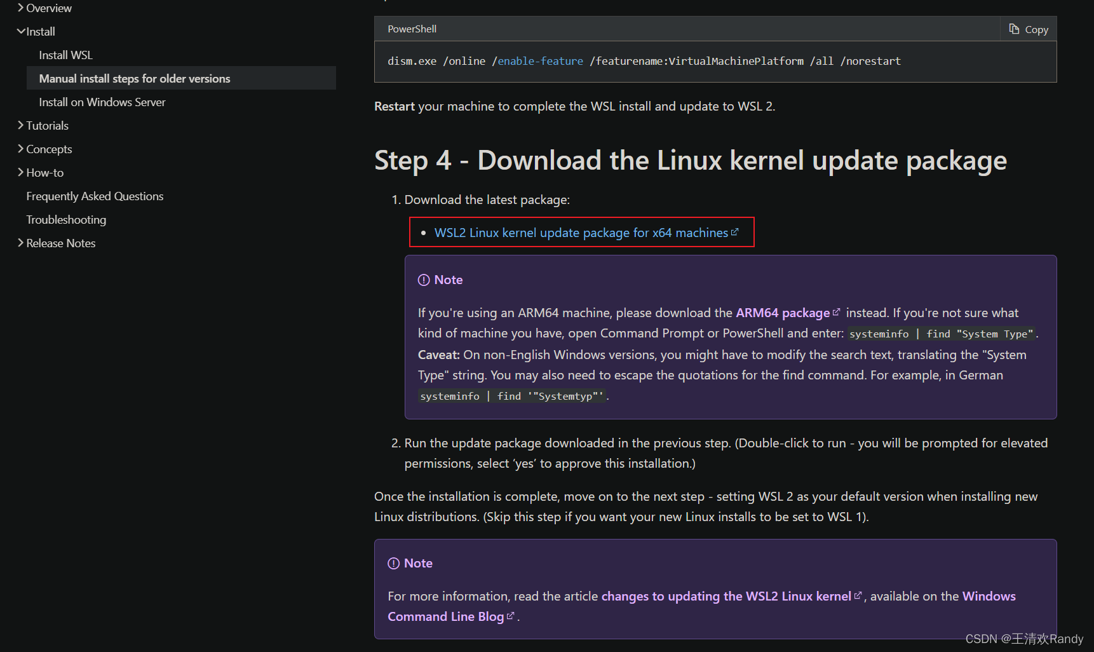Viewport: 1094px width, 652px height.
Task: Click the Step 4 heading
Action: [691, 161]
